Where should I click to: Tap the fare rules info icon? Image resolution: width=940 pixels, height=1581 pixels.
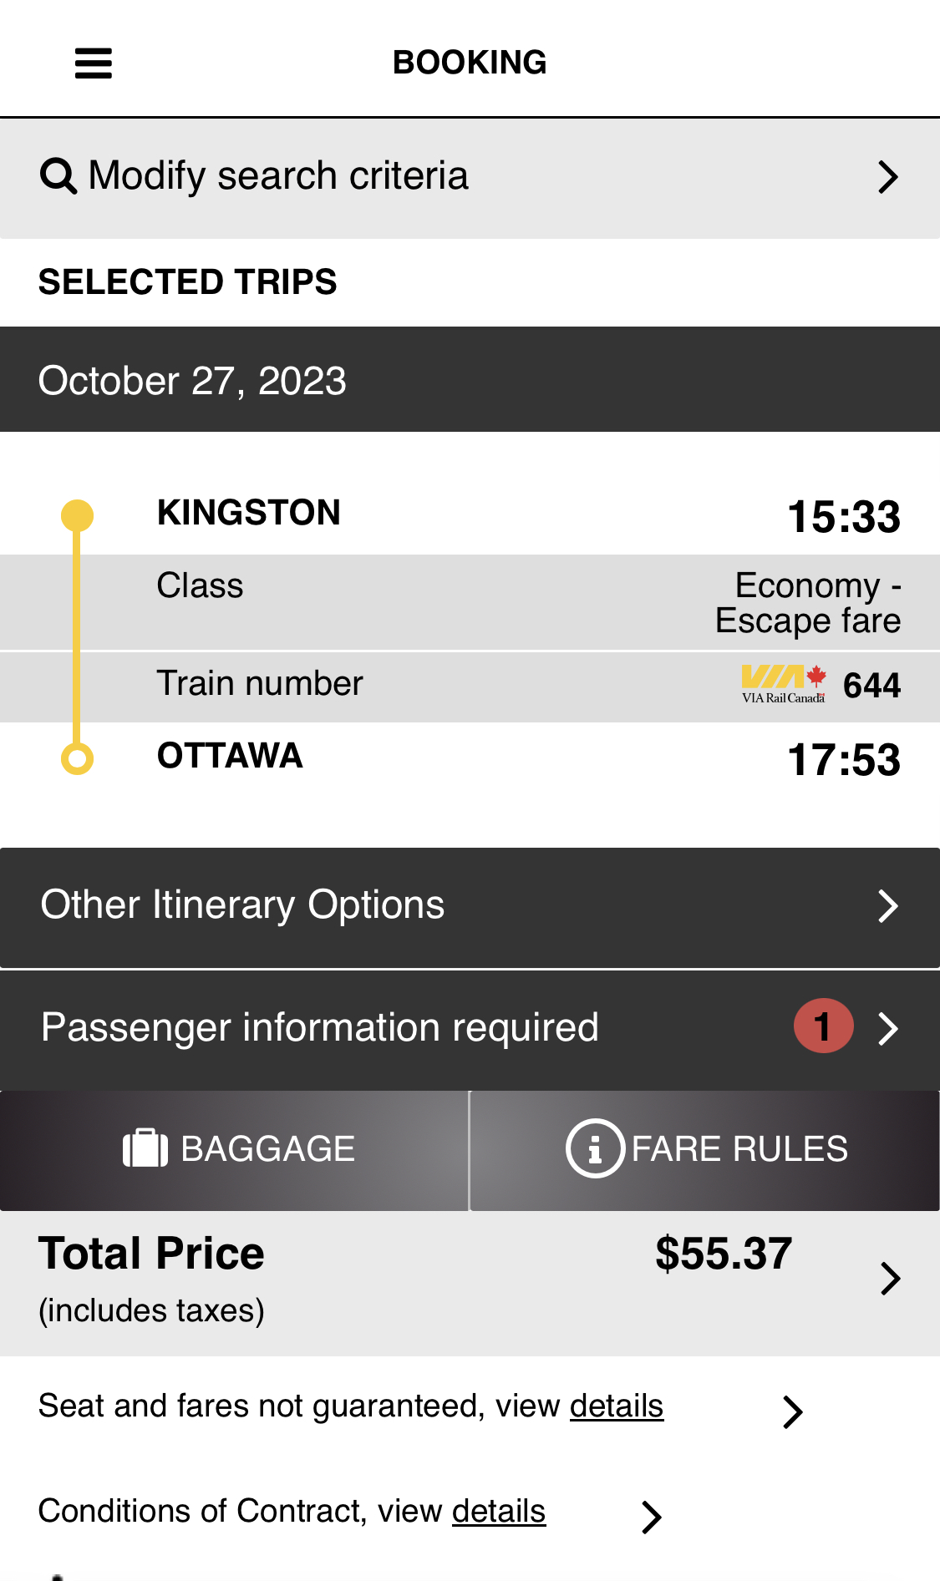[595, 1148]
